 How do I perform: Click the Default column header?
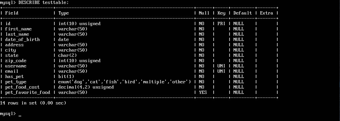pyautogui.click(x=242, y=13)
